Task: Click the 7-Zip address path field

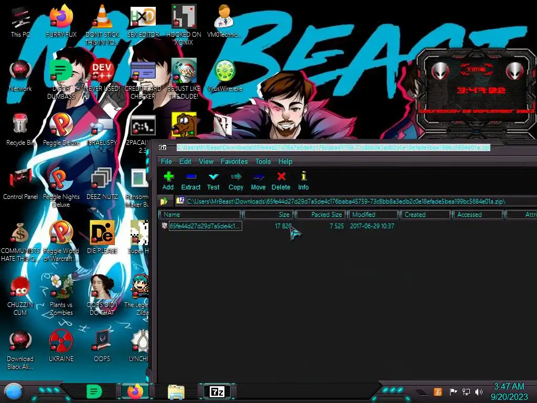Action: tap(356, 201)
